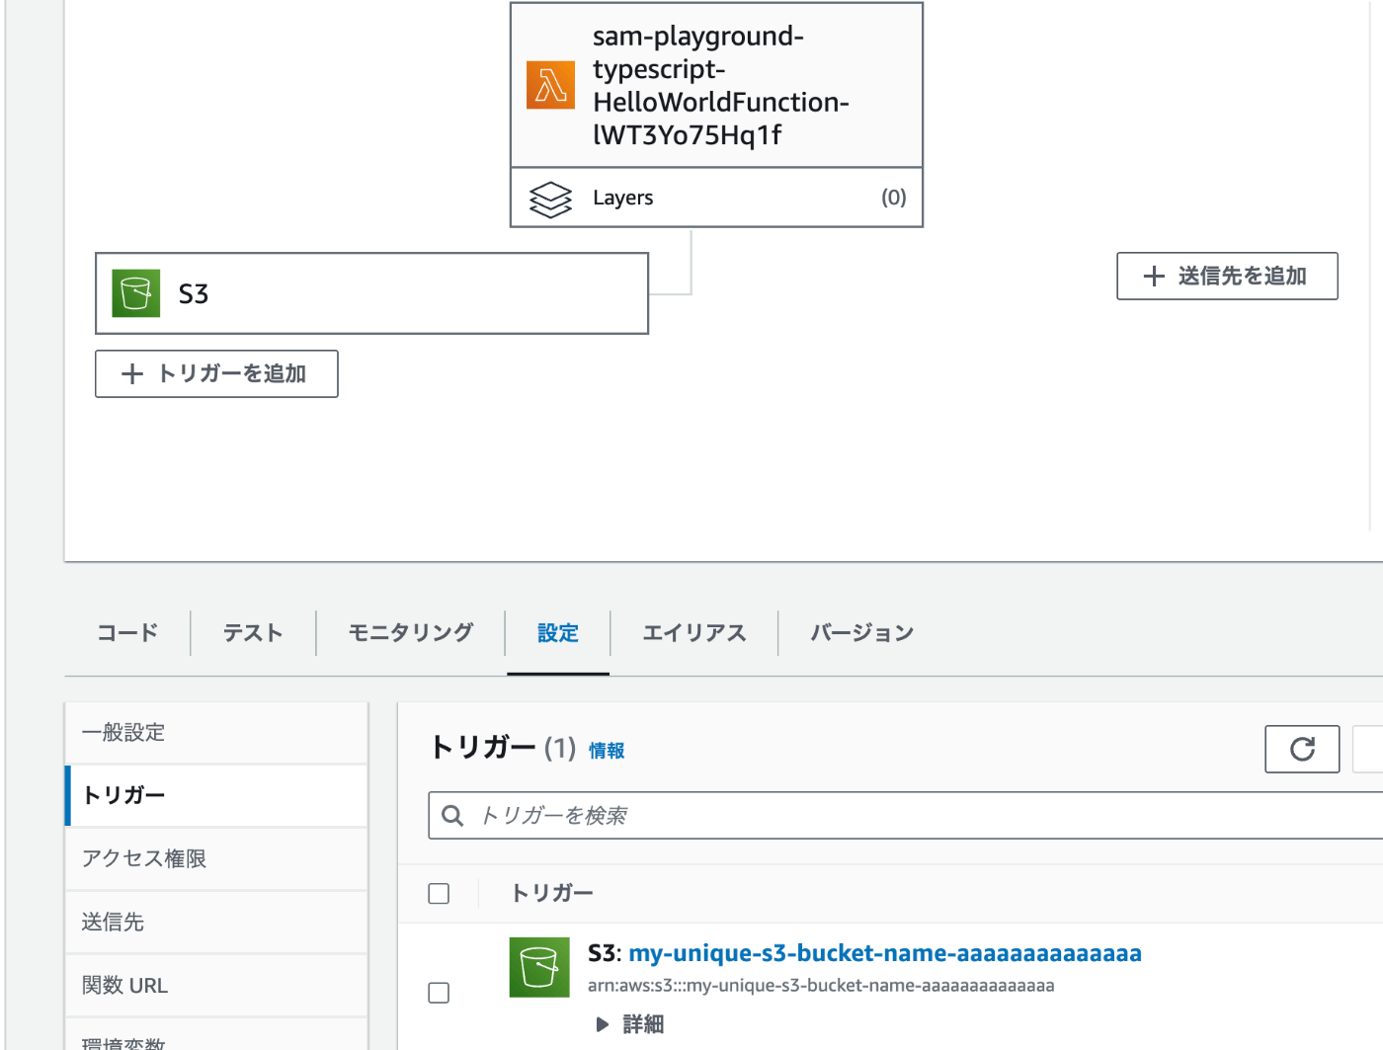Open 送信先 in the side menu

point(216,922)
